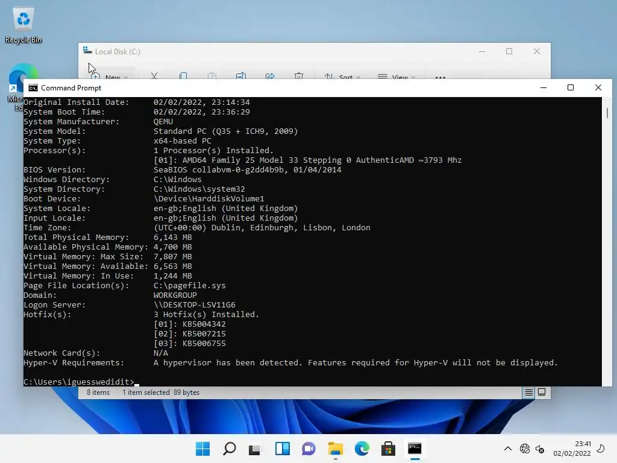
Task: Maximize the Command Prompt window
Action: pos(571,87)
